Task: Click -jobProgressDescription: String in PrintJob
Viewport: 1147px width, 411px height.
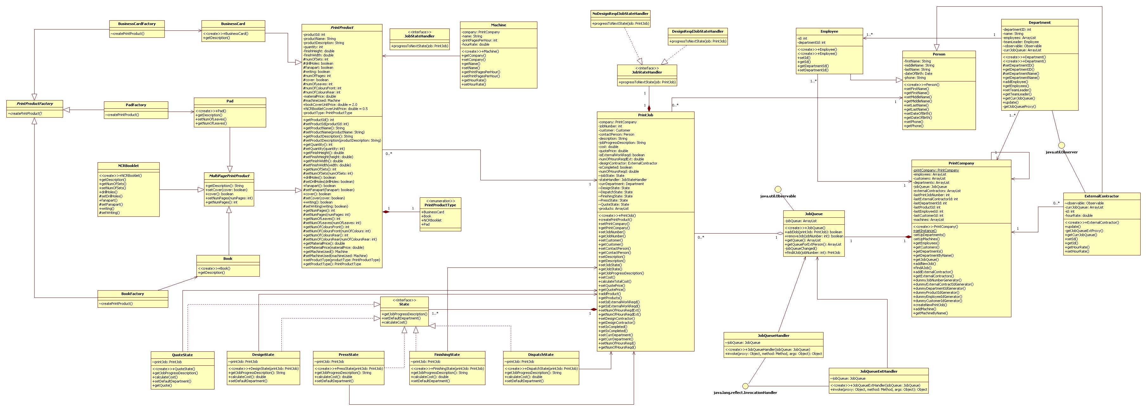Action: click(622, 143)
